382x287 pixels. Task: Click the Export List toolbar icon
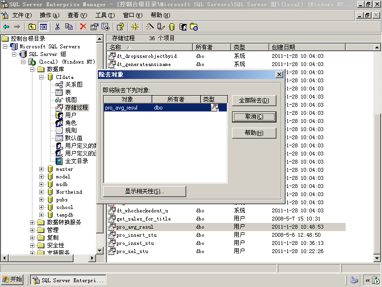(106, 27)
